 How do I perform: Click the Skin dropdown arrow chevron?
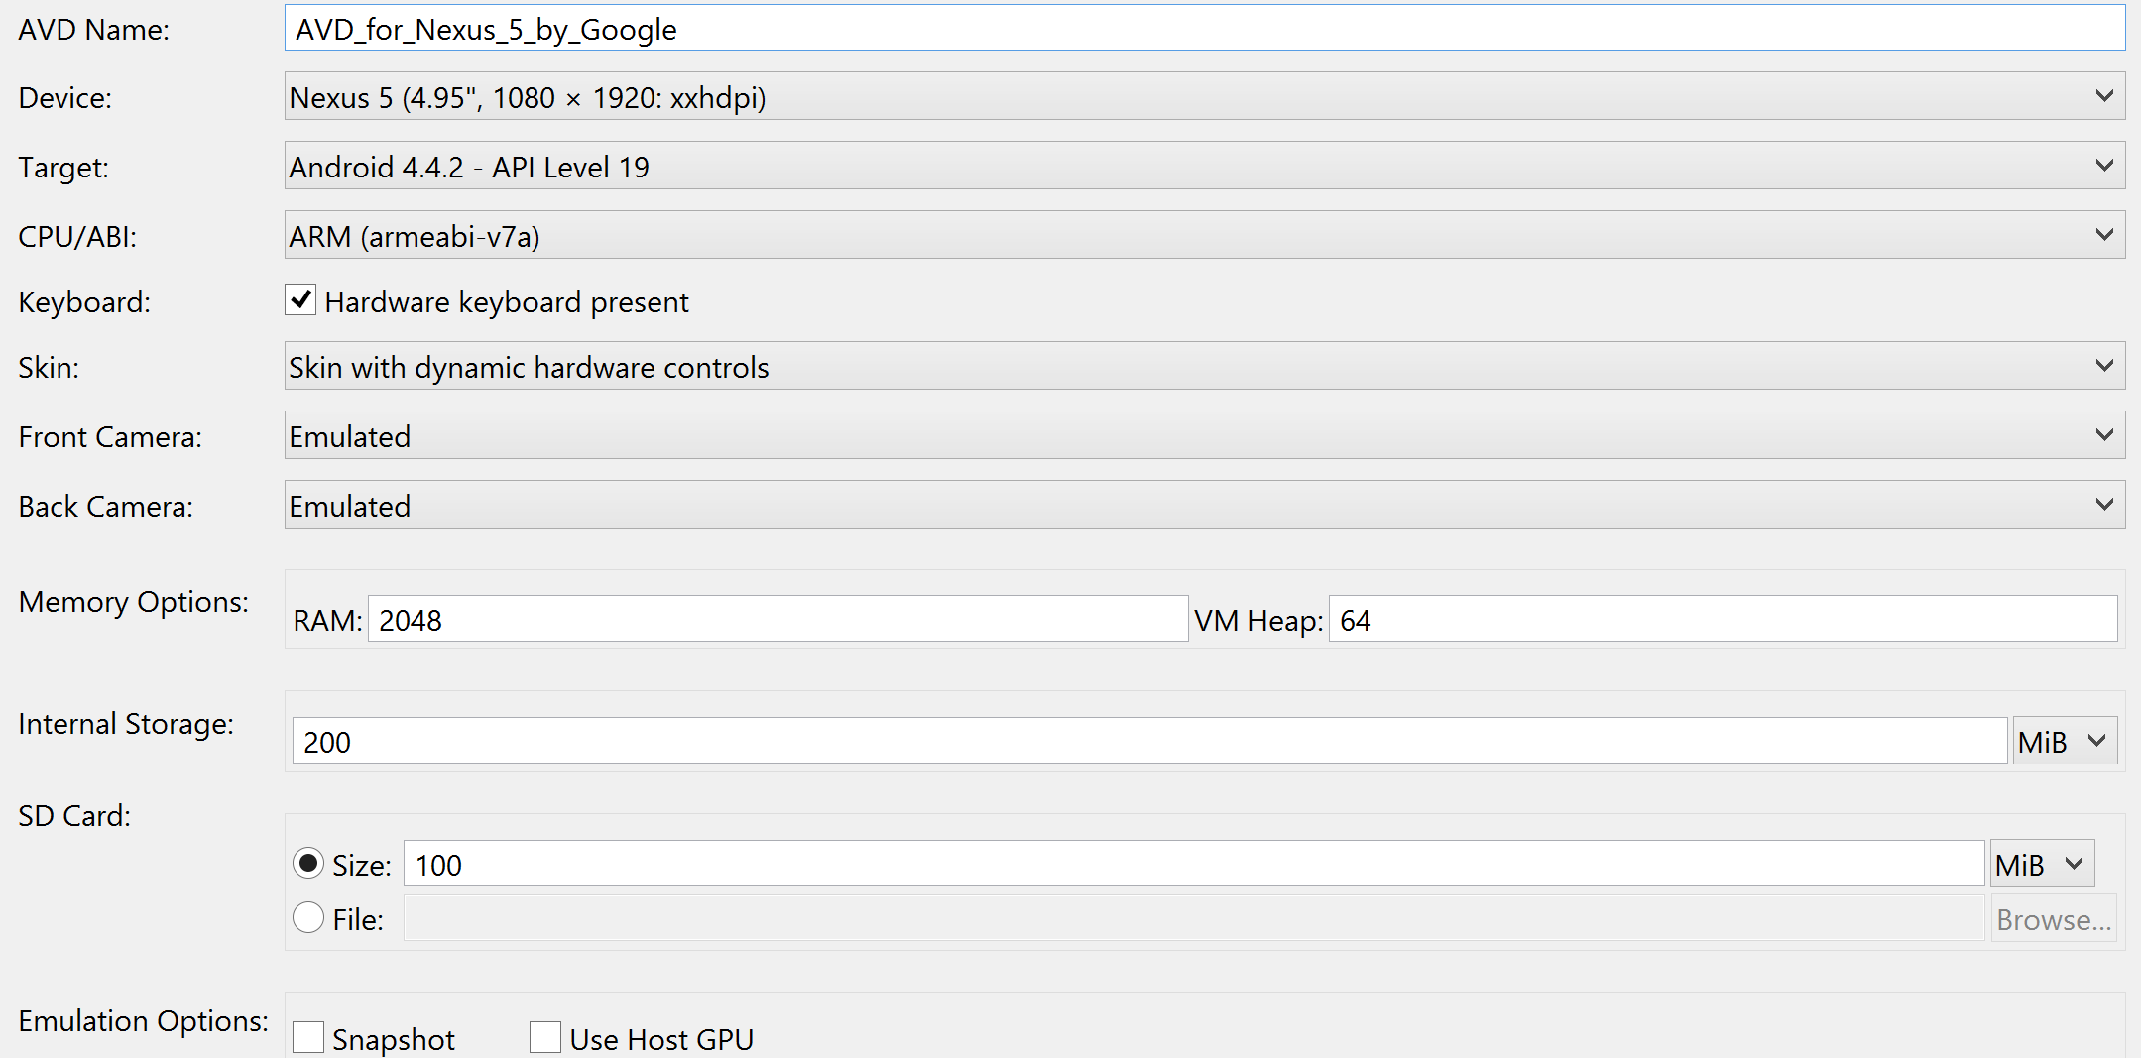[2104, 366]
